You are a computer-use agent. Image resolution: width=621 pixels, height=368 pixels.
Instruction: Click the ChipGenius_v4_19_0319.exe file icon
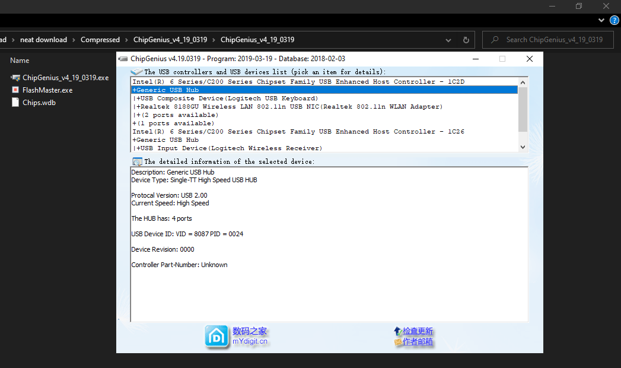(15, 78)
